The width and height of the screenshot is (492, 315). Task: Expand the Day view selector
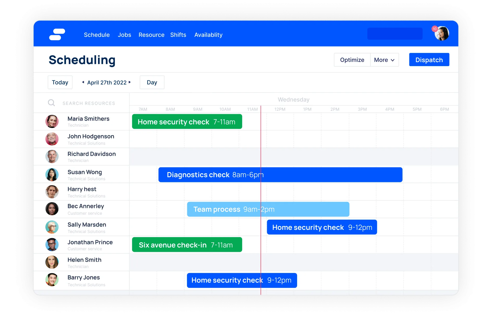(152, 82)
